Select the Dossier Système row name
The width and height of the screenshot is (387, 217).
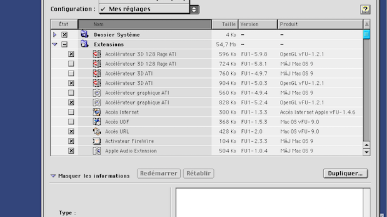click(117, 35)
